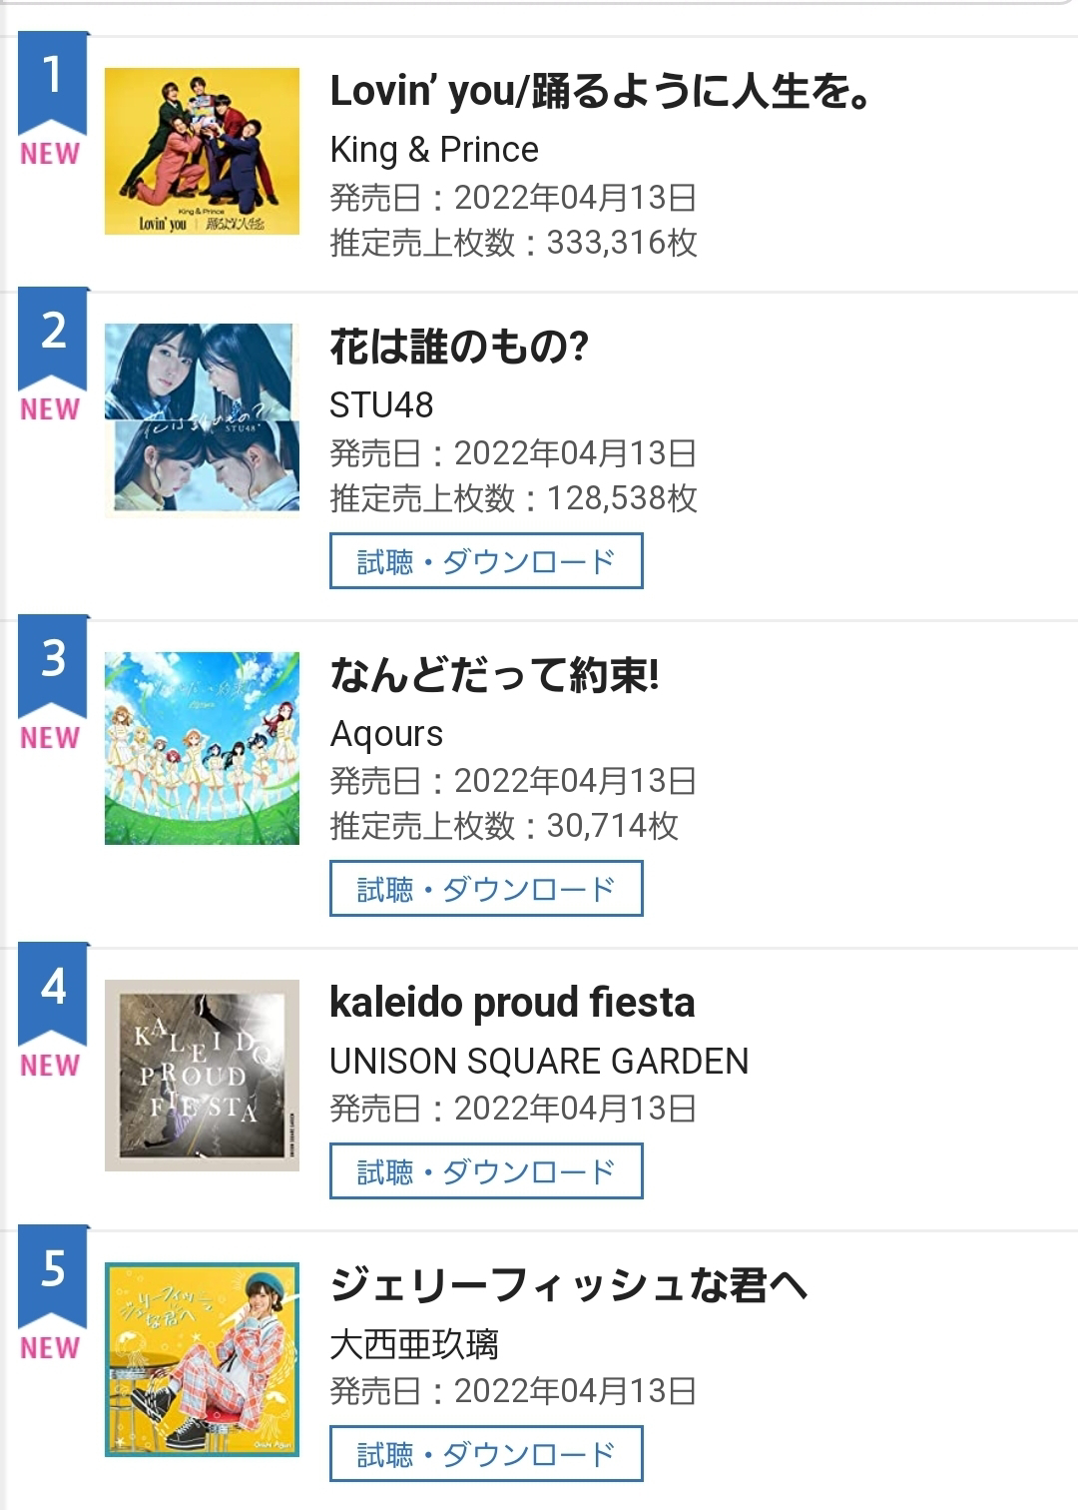This screenshot has width=1078, height=1510.
Task: Open the Aqours cover art thumbnail
Action: (202, 748)
